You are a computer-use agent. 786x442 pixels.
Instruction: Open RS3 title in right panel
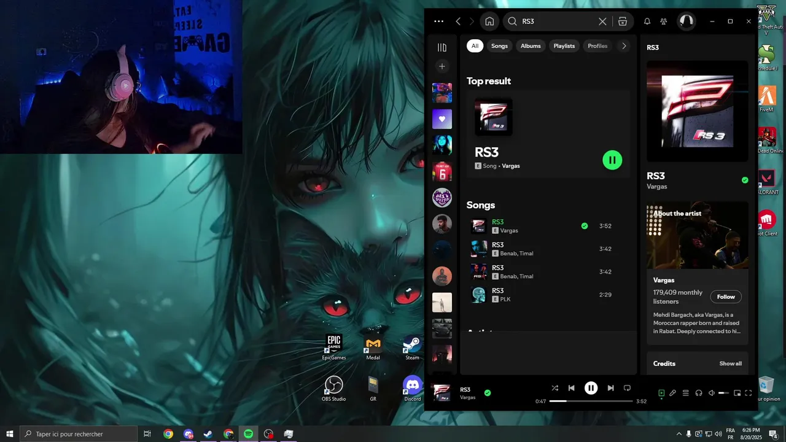(656, 176)
